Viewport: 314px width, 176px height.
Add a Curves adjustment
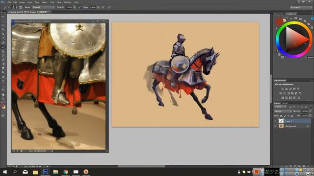pos(290,89)
